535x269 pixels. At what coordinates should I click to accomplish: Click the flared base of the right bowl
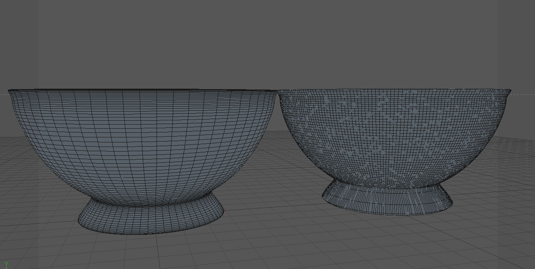click(387, 197)
